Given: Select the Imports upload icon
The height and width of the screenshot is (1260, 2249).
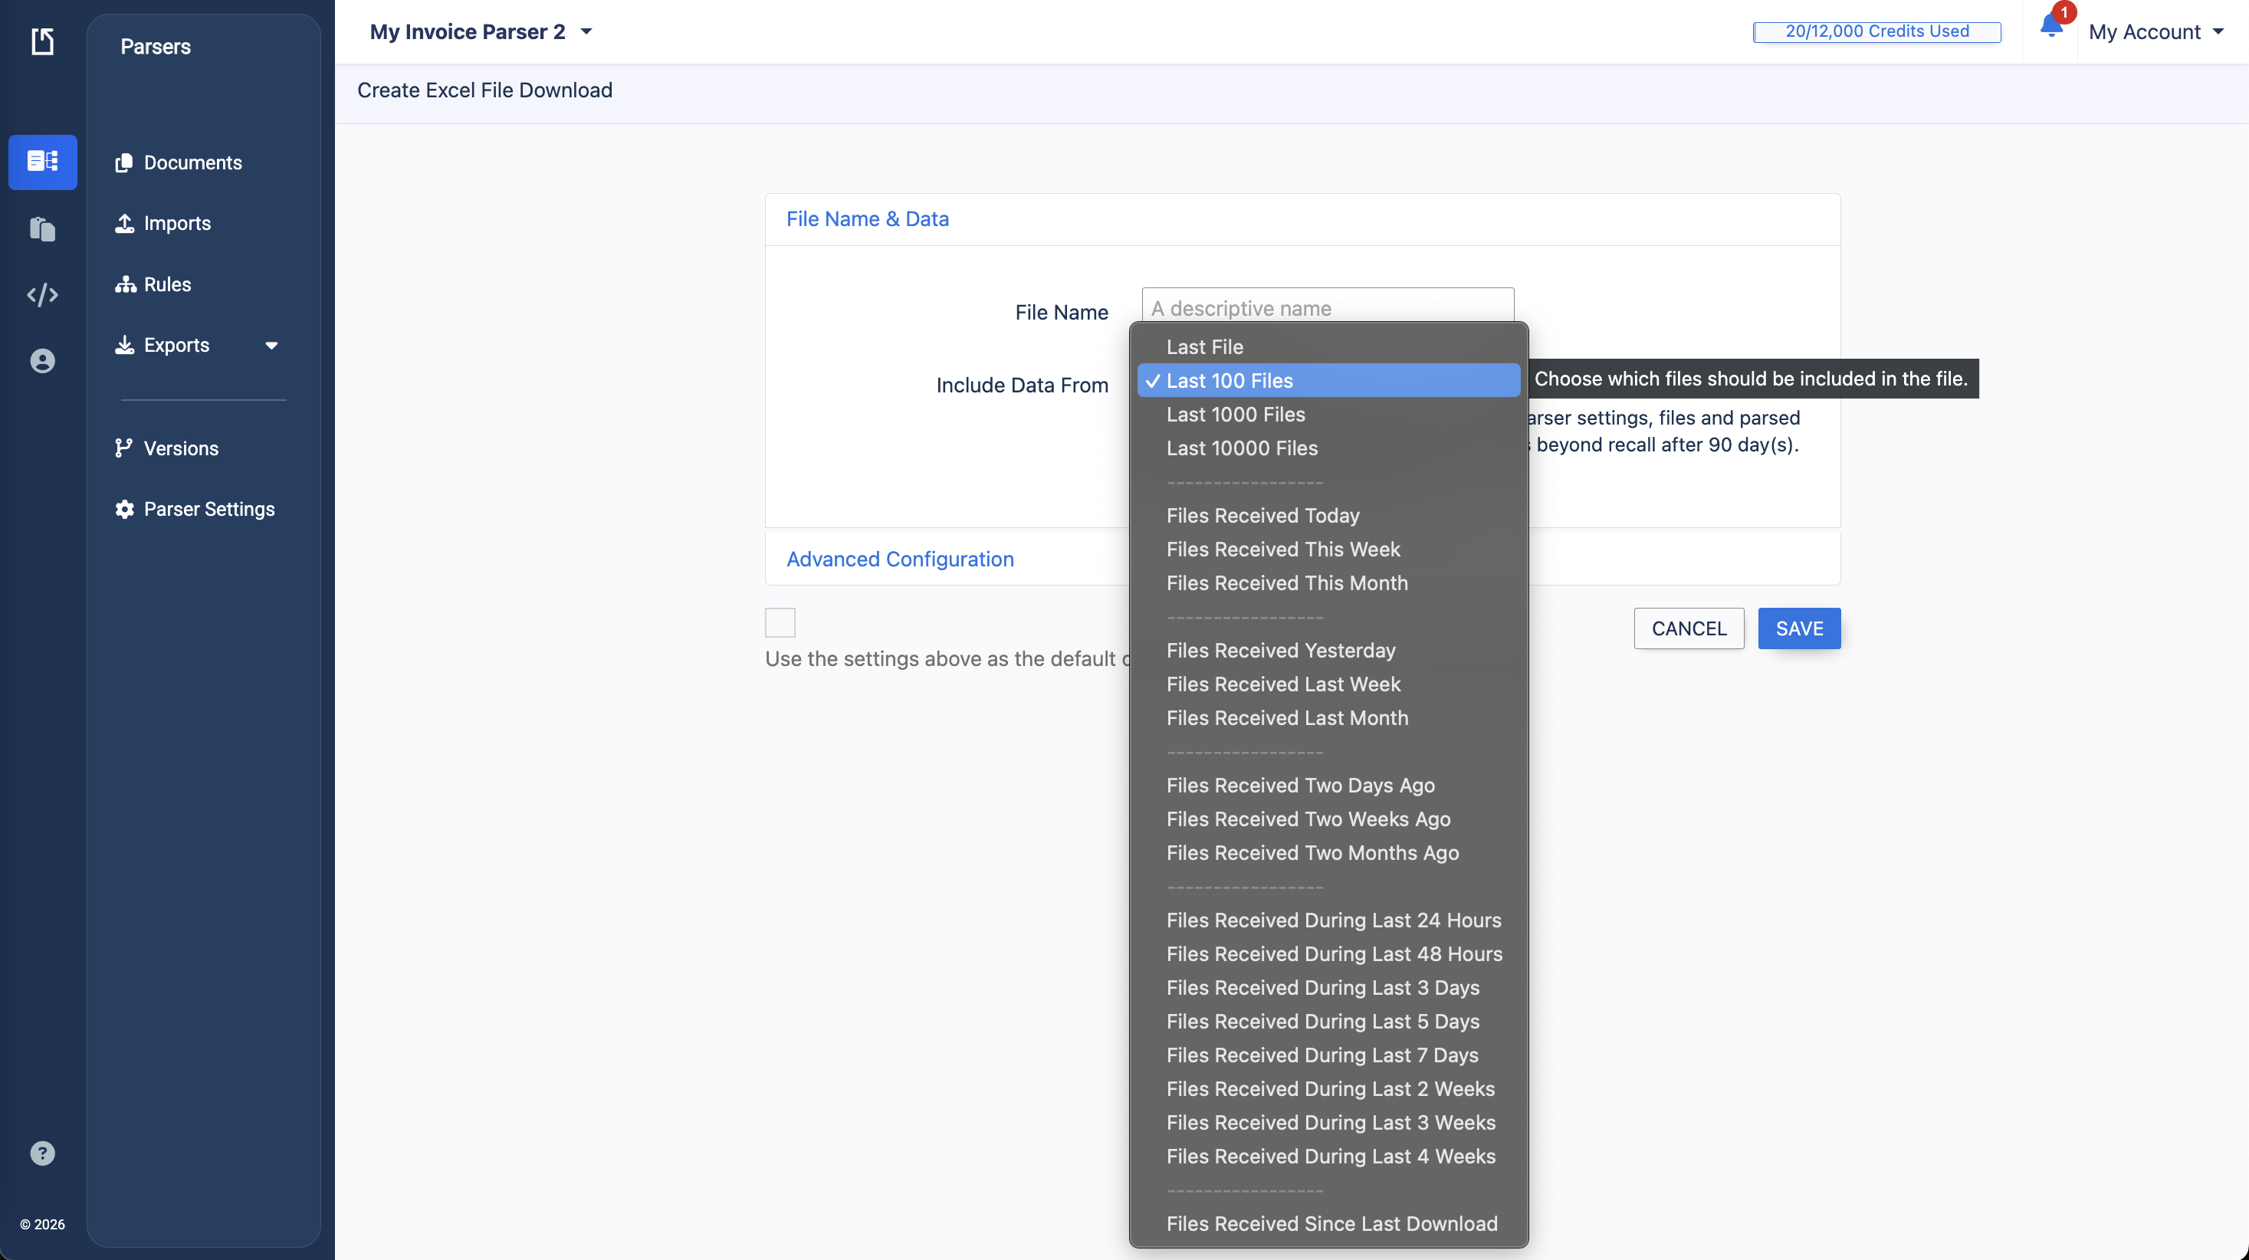Looking at the screenshot, I should [x=124, y=224].
